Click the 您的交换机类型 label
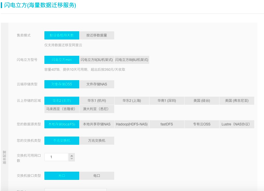Screen dimensions: 264x191 (x=29, y=141)
